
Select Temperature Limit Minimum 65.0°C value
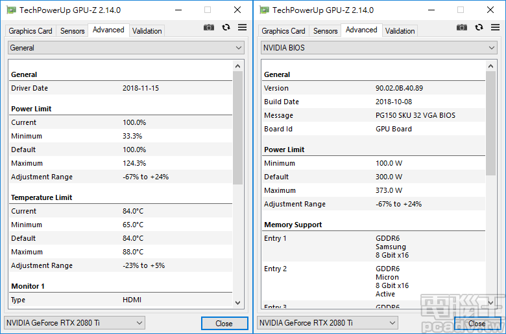[133, 225]
